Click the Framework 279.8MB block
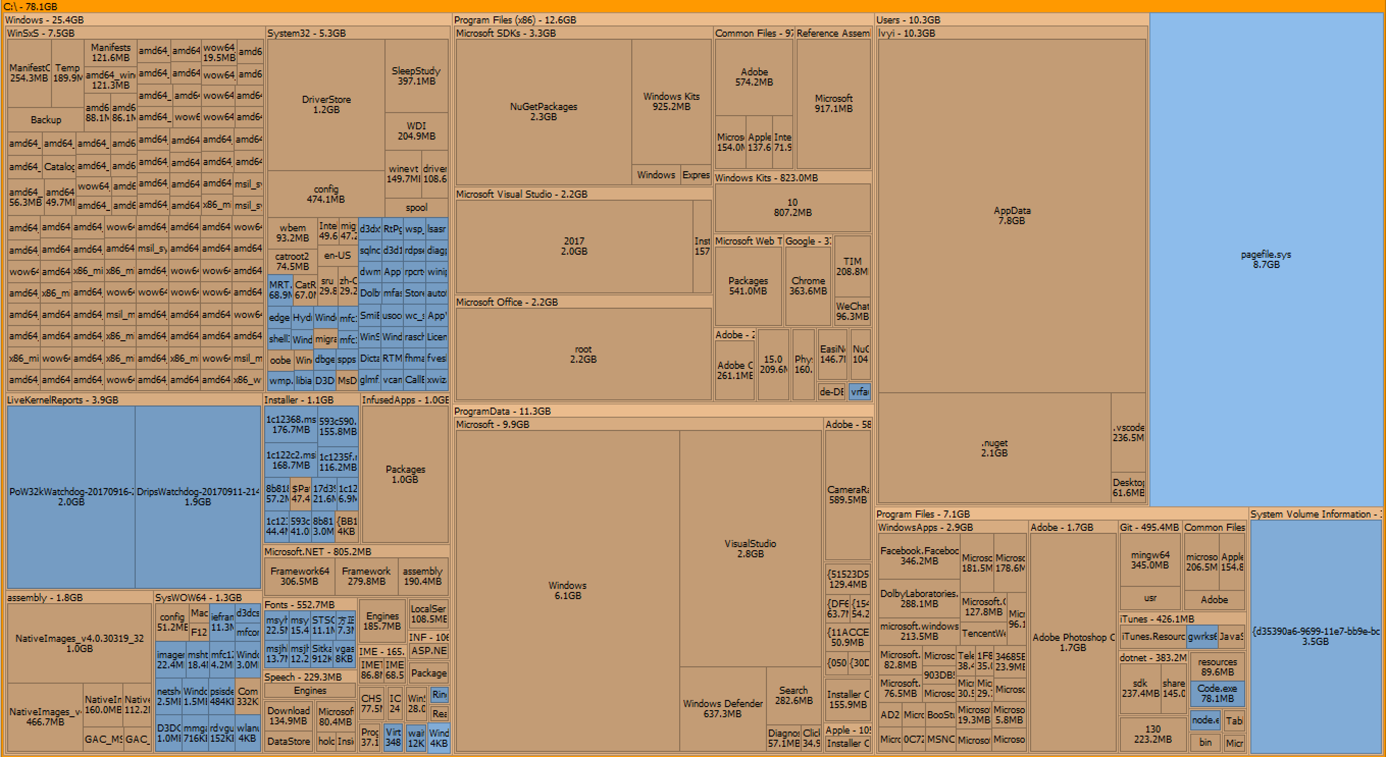The image size is (1386, 757). 367,576
